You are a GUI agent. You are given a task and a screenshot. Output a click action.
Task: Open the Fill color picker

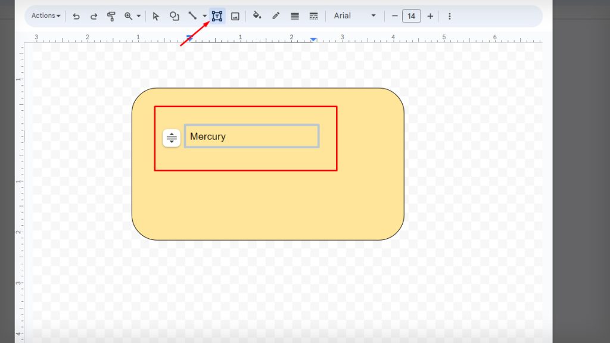click(256, 16)
